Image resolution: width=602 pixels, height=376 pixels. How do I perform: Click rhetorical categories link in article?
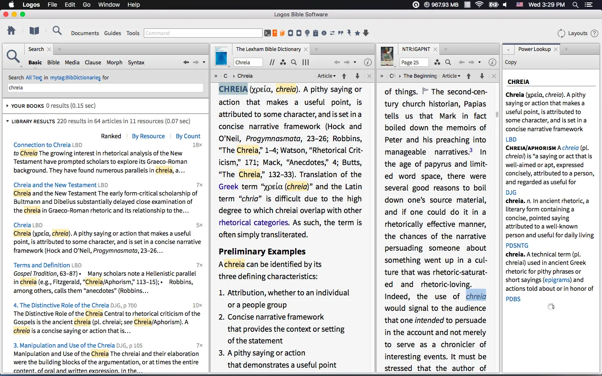point(253,223)
